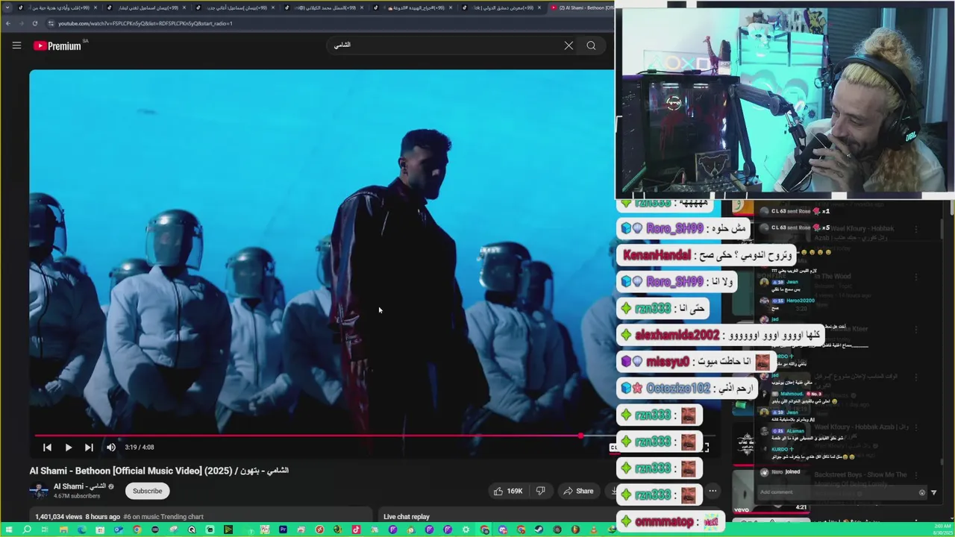This screenshot has height=537, width=955.
Task: Switch to the جراح_الهبيده tab
Action: coord(413,7)
